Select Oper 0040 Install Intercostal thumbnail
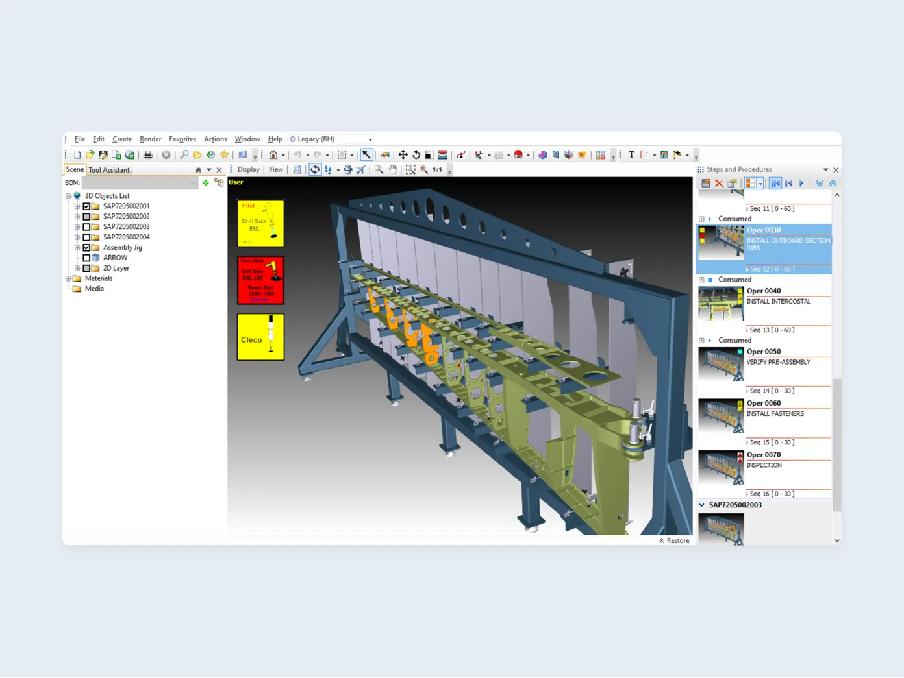Image resolution: width=904 pixels, height=678 pixels. [721, 304]
